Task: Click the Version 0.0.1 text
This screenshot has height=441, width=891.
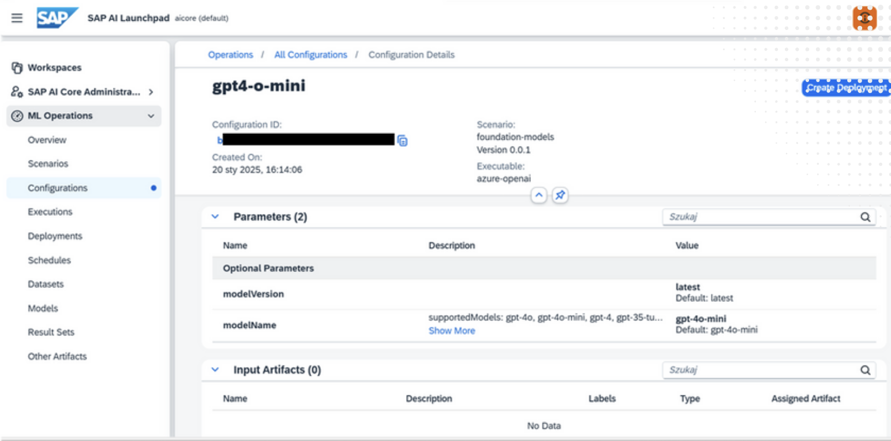Action: [x=503, y=150]
